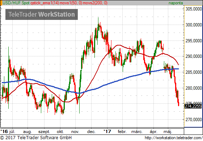Click the dec. date axis label
Image resolution: width=203 pixels, height=141 pixels.
[91, 132]
